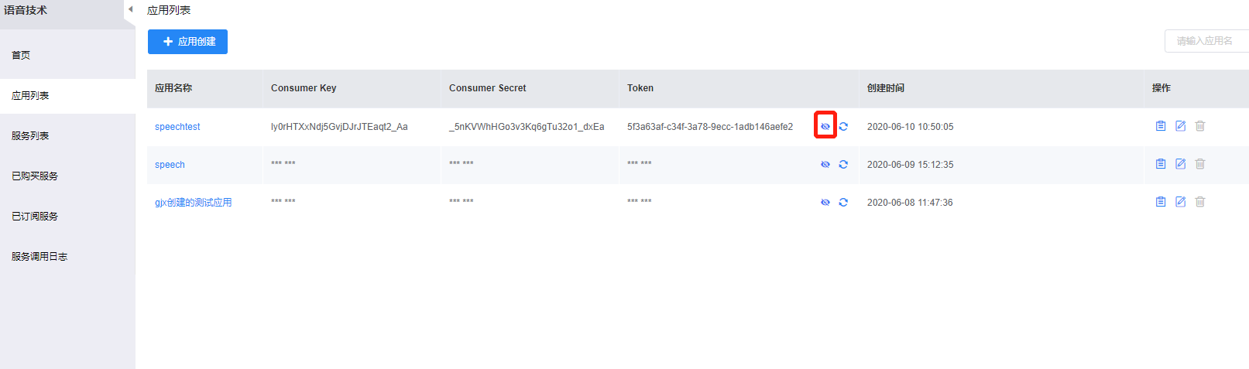
Task: Edit the speechtest application
Action: [x=1181, y=125]
